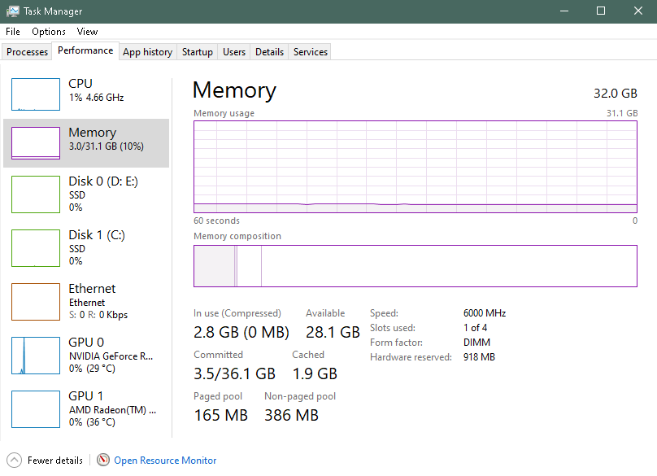Click the 165 MB paged pool value
The height and width of the screenshot is (476, 657).
[x=221, y=415]
